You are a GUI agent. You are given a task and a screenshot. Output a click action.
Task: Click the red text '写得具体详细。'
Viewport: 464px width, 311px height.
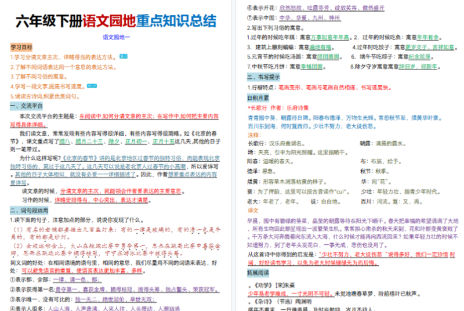pos(28,125)
